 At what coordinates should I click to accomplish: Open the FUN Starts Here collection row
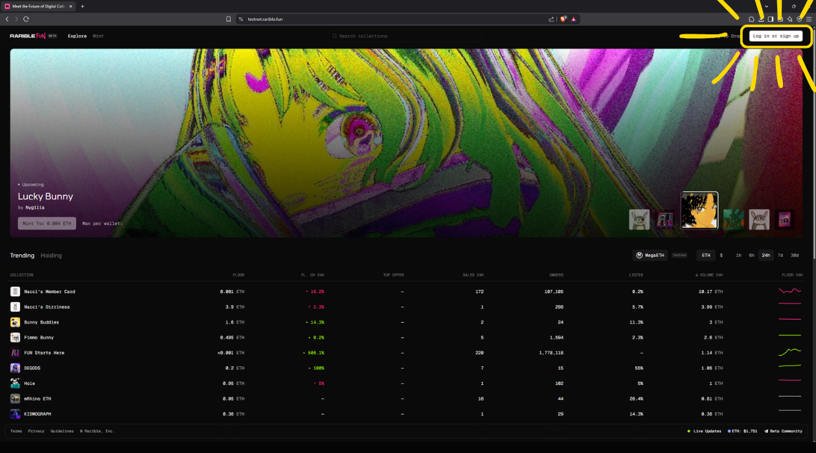pos(406,353)
